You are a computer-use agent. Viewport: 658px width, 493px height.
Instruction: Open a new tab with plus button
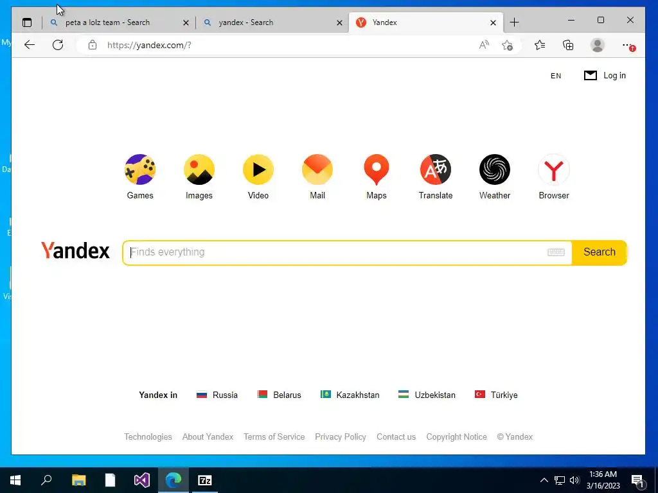(x=514, y=22)
